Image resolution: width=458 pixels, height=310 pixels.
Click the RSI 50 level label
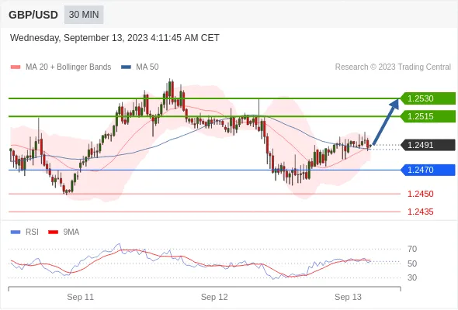point(412,263)
